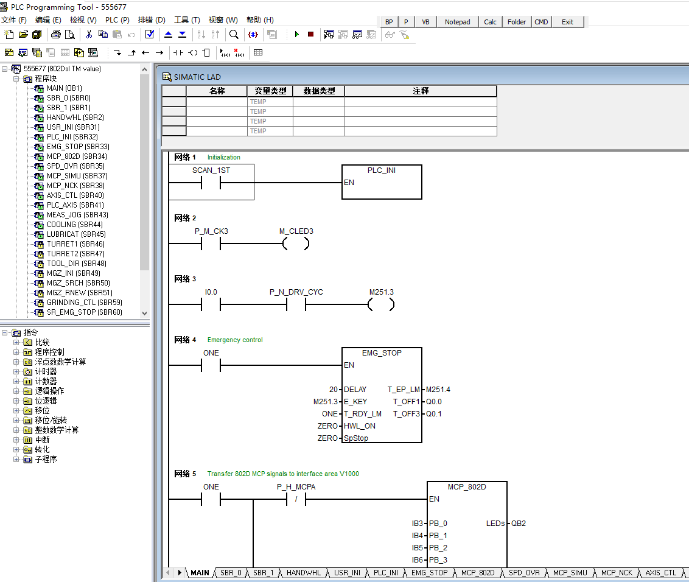This screenshot has height=582, width=689.
Task: Click the print icon in toolbar
Action: [56, 35]
